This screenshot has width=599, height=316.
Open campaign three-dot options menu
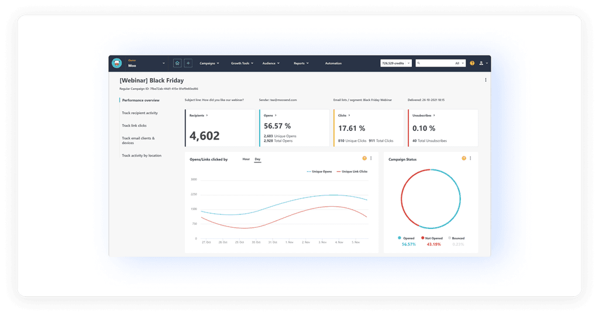click(x=486, y=80)
